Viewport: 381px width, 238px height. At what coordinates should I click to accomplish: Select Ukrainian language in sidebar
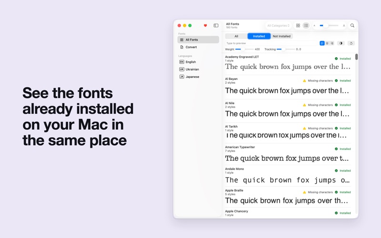click(x=198, y=69)
